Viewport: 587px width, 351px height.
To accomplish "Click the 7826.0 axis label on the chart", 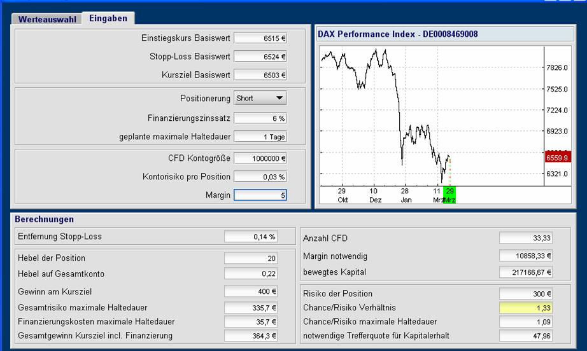I will 557,67.
